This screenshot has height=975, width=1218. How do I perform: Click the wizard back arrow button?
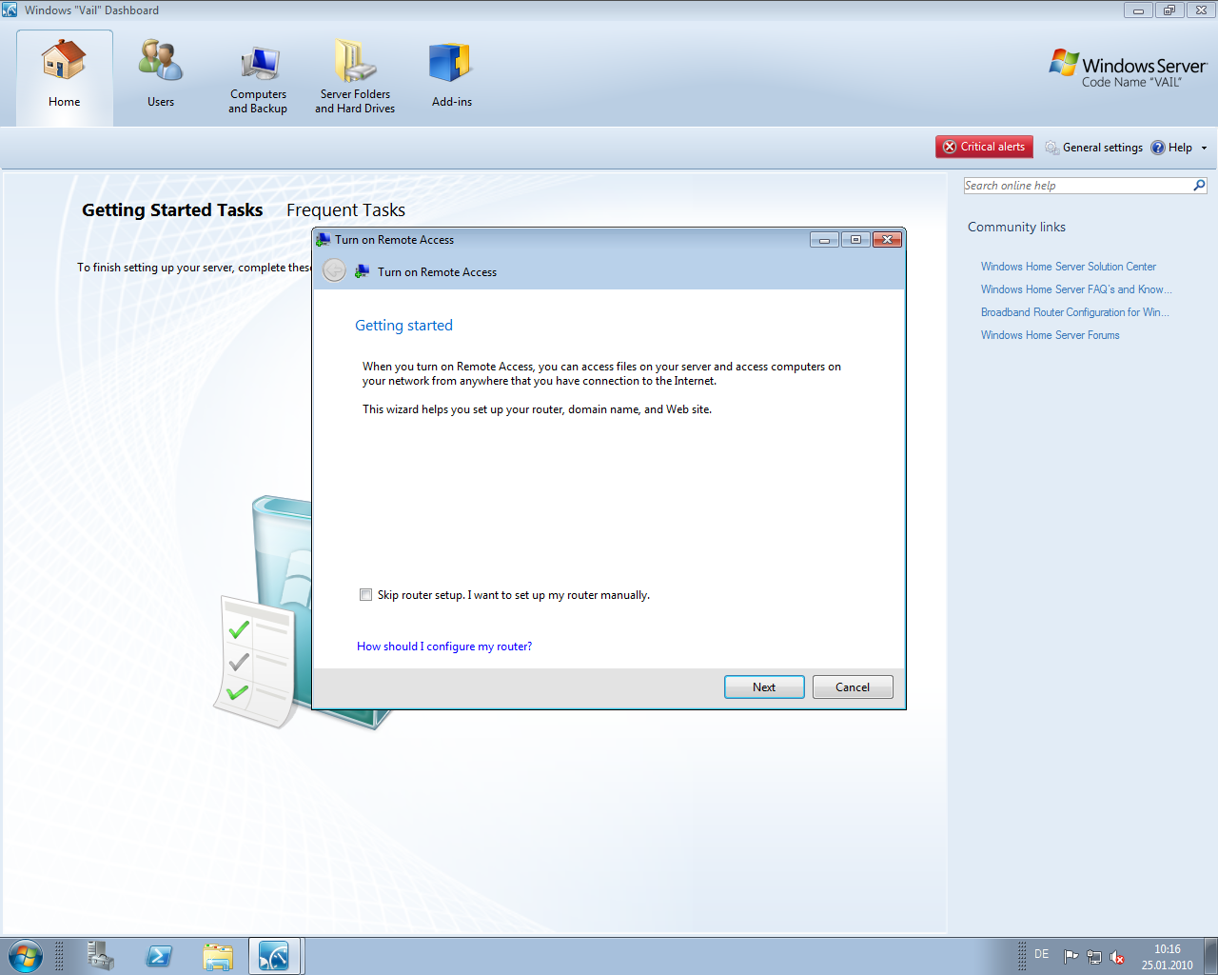pos(334,271)
